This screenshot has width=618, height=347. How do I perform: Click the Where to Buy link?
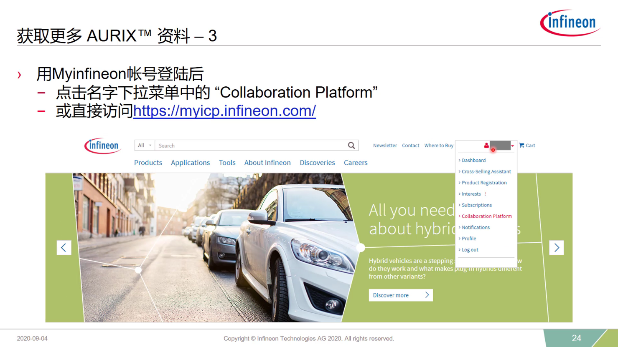click(438, 145)
